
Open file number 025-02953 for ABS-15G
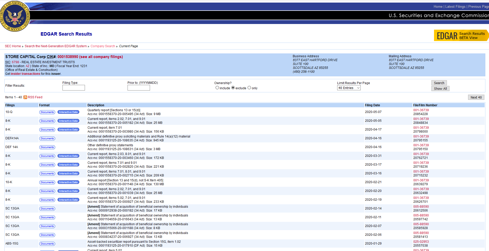(x=421, y=242)
